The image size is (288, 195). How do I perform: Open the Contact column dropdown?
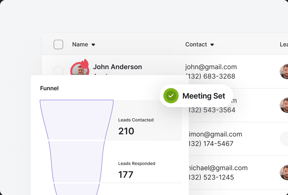196,44
